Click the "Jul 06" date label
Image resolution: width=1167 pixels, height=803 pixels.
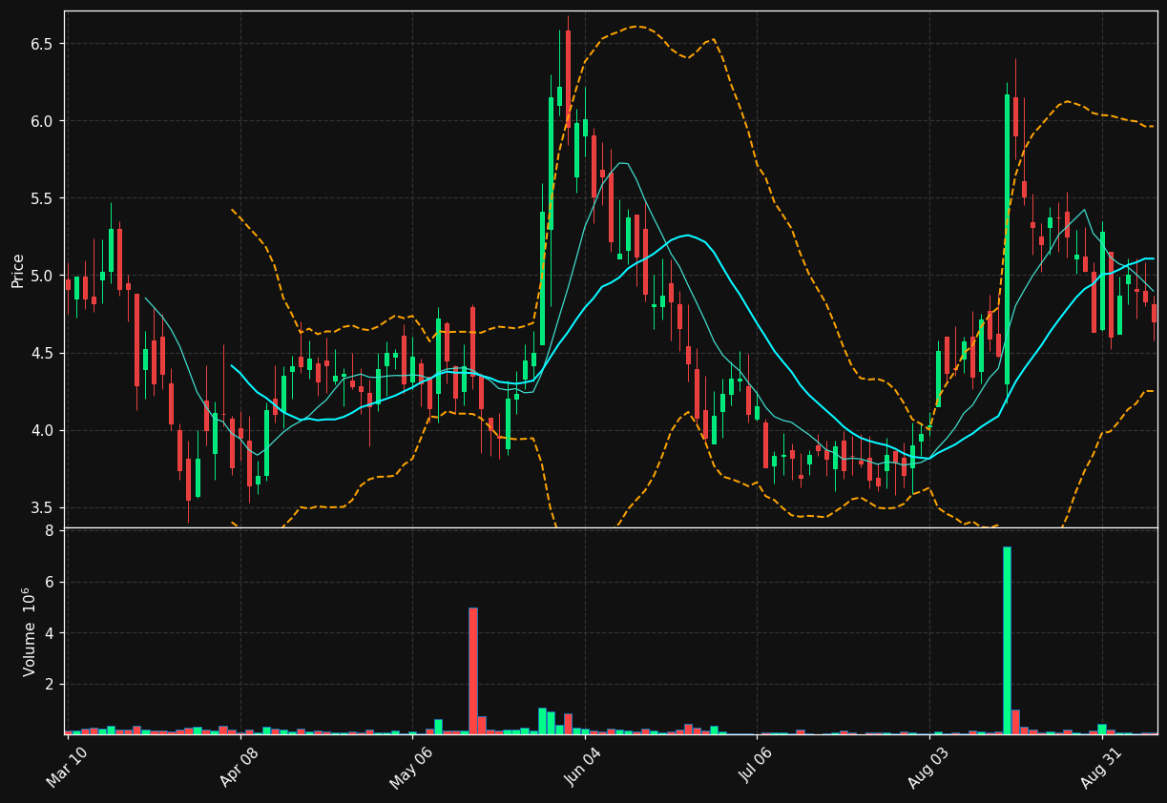(757, 767)
